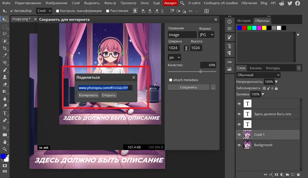The height and width of the screenshot is (178, 308).
Task: Pick the red color swatch
Action: click(x=244, y=28)
